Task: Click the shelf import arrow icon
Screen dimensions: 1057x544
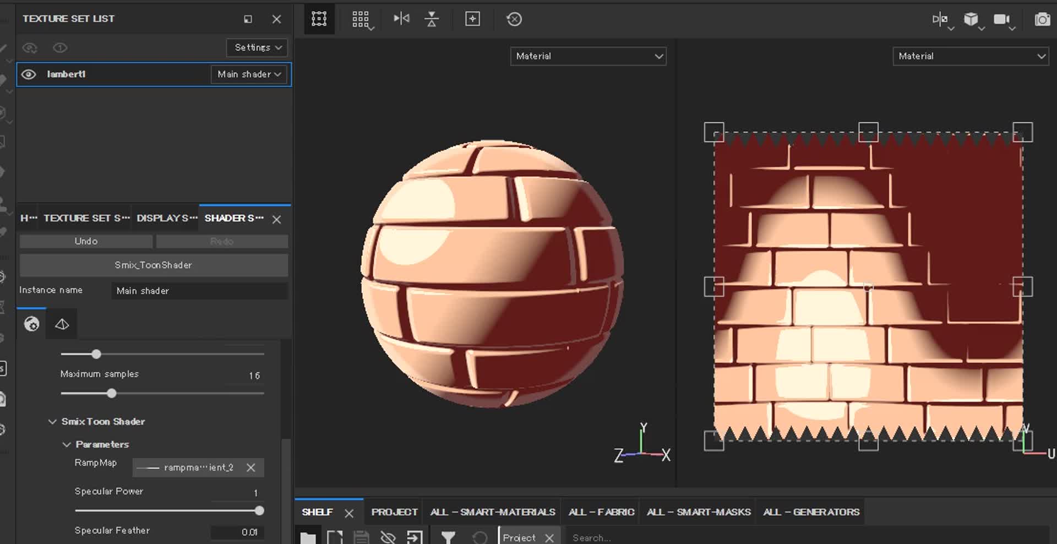Action: (415, 537)
